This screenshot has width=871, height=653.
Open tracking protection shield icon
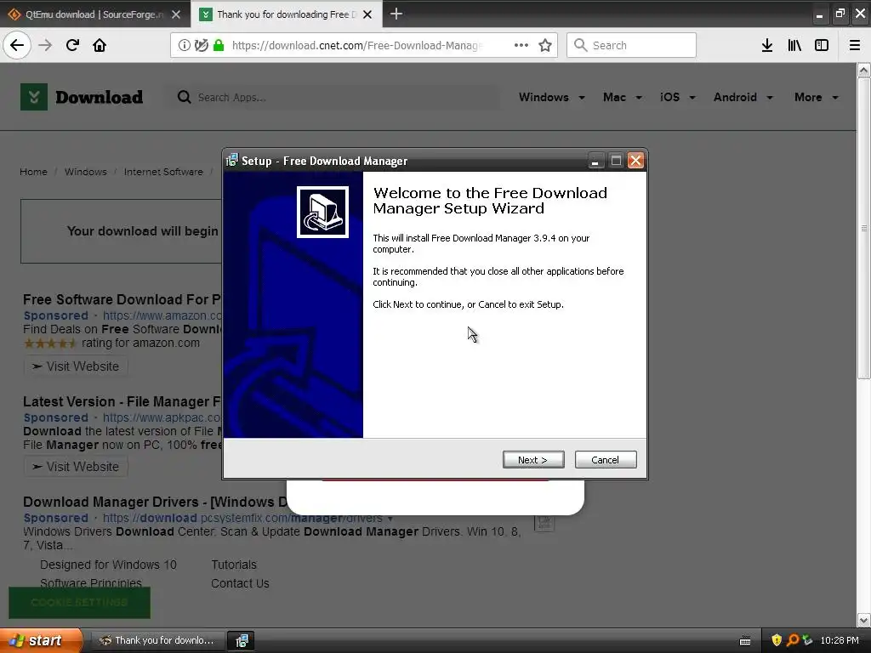(x=202, y=46)
